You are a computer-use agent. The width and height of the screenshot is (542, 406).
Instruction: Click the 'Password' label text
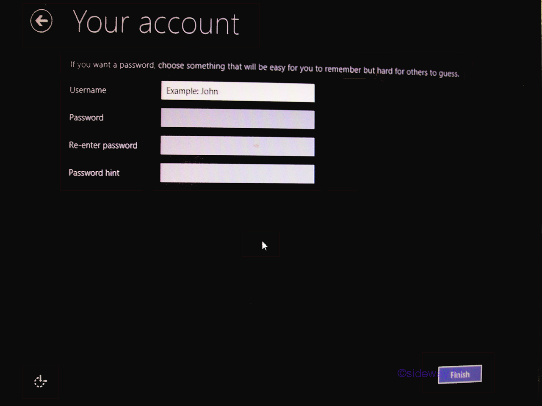pos(86,118)
